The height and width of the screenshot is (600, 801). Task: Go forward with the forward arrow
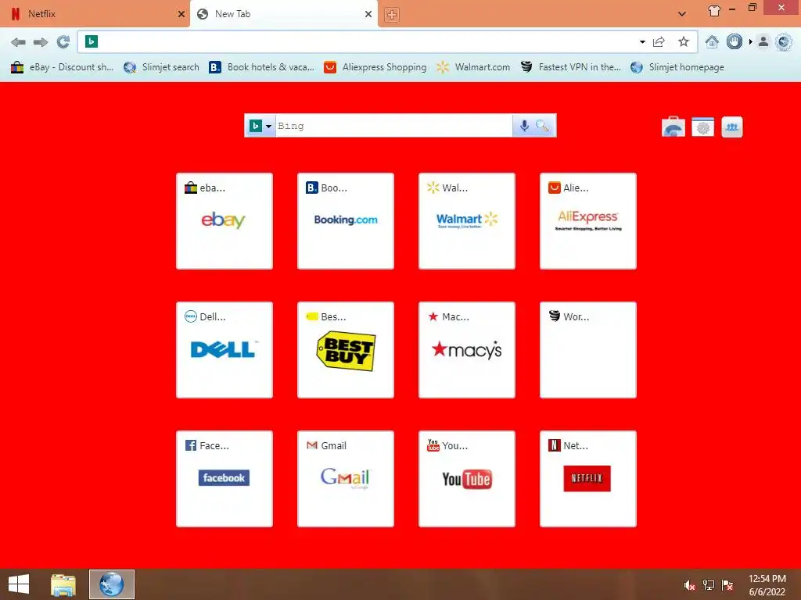[41, 42]
